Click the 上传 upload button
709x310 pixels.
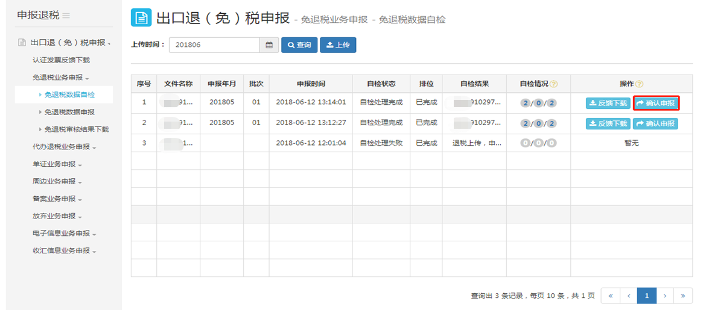click(x=338, y=45)
